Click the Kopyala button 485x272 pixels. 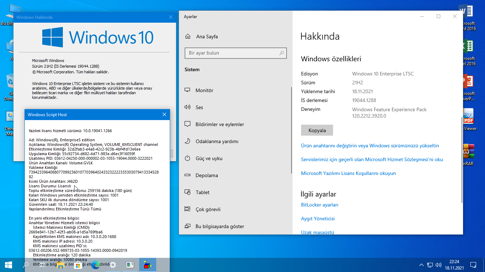(317, 130)
